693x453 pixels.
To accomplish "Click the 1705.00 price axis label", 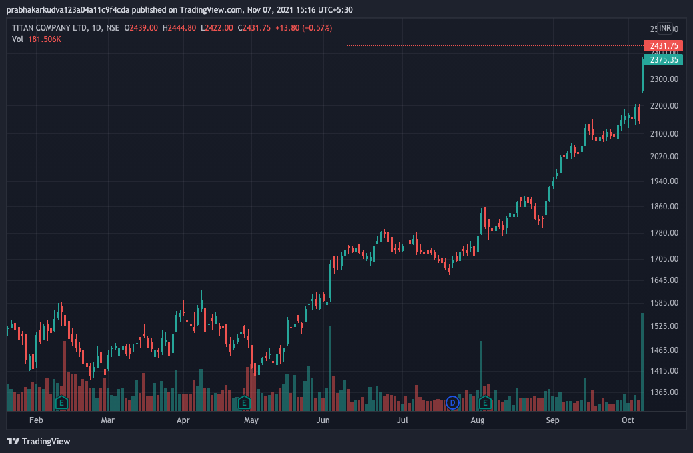I will tap(664, 259).
